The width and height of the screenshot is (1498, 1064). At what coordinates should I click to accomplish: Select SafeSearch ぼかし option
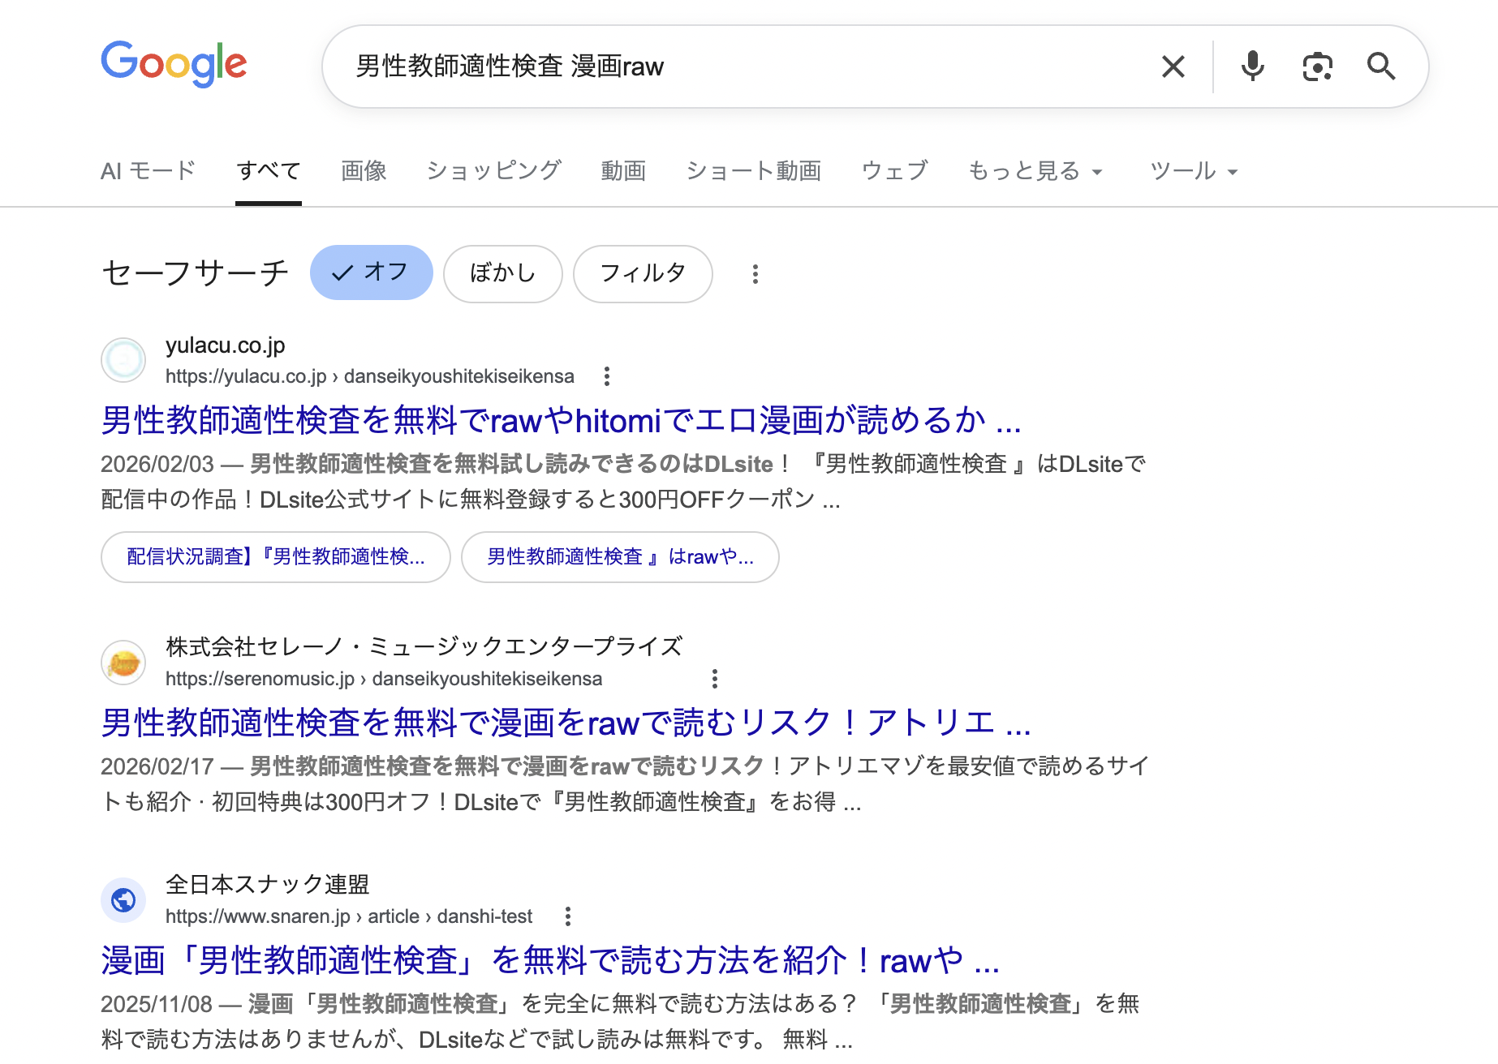click(502, 274)
